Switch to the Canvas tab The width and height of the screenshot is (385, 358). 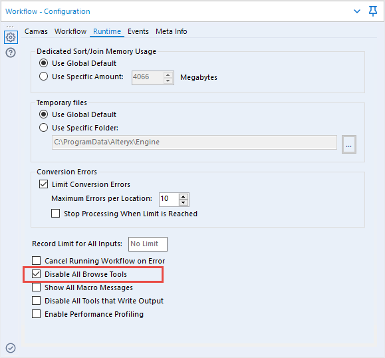pos(36,31)
